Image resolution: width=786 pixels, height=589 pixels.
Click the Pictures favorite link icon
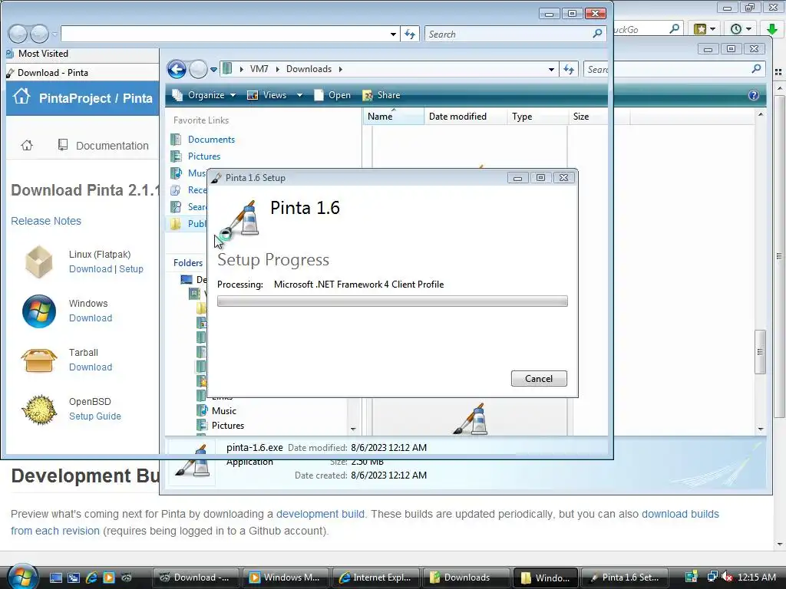pos(176,156)
